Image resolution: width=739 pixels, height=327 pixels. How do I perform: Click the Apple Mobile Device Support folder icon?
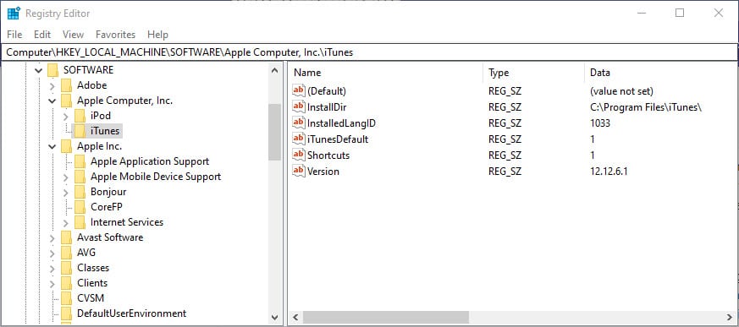pos(80,177)
